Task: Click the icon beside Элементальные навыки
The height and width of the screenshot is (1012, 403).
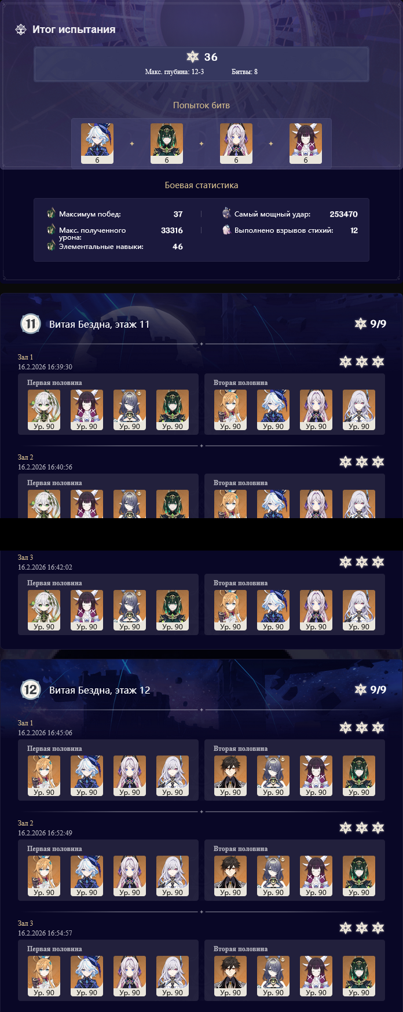Action: (x=51, y=246)
